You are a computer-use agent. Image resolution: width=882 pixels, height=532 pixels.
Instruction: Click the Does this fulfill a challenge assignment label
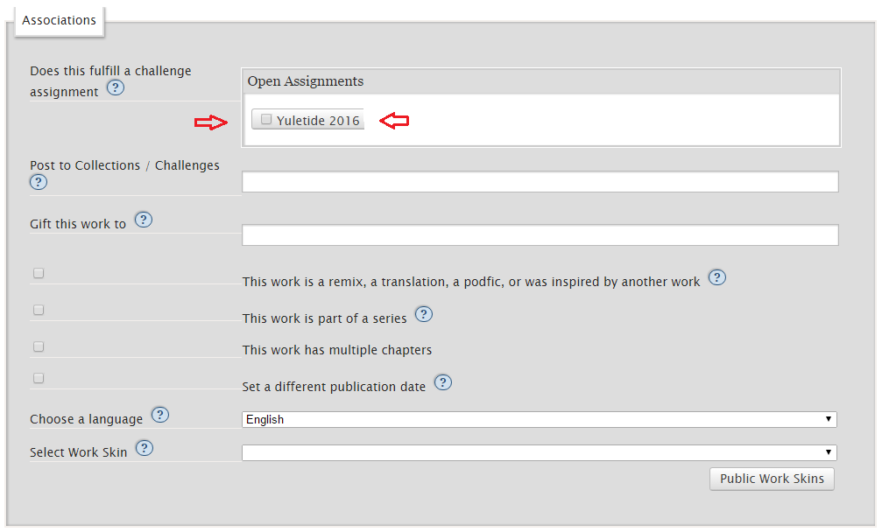point(110,81)
